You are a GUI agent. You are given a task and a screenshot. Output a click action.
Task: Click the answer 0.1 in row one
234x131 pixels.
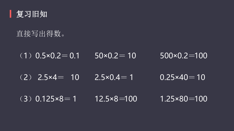75,56
